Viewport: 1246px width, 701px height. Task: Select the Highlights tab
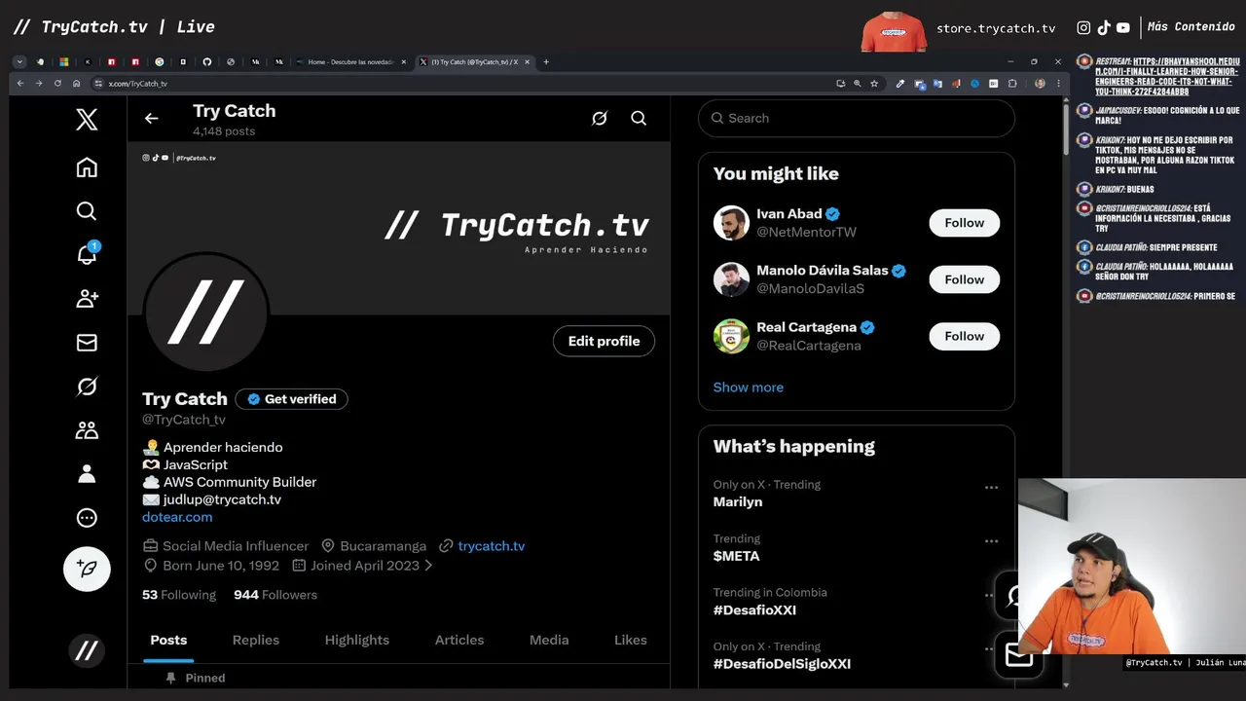click(357, 640)
